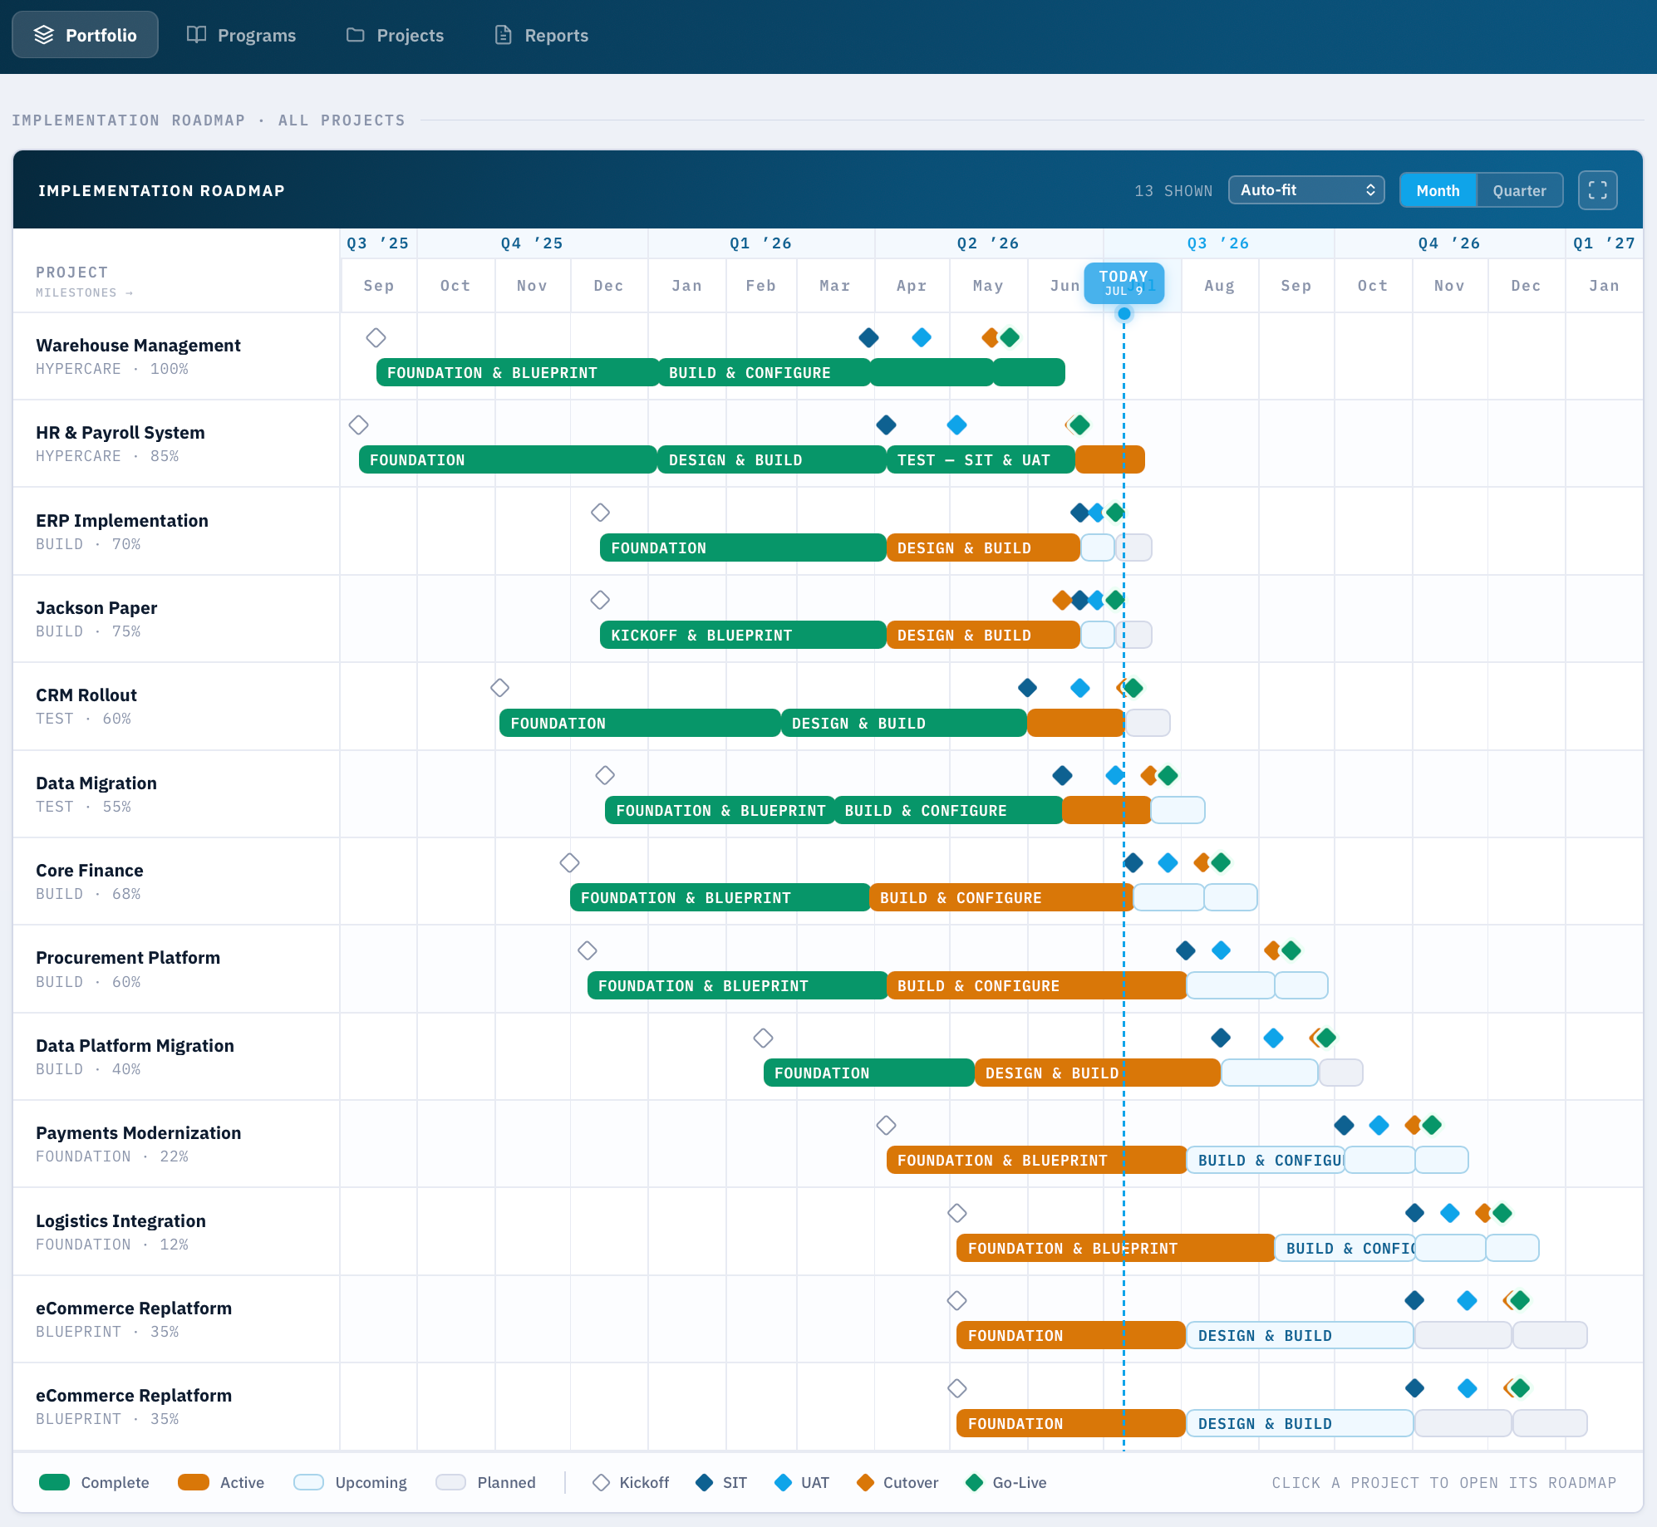Screen dimensions: 1657x1527
Task: Click Logistics Integration Foundation & Blueprint bar
Action: (1115, 1249)
